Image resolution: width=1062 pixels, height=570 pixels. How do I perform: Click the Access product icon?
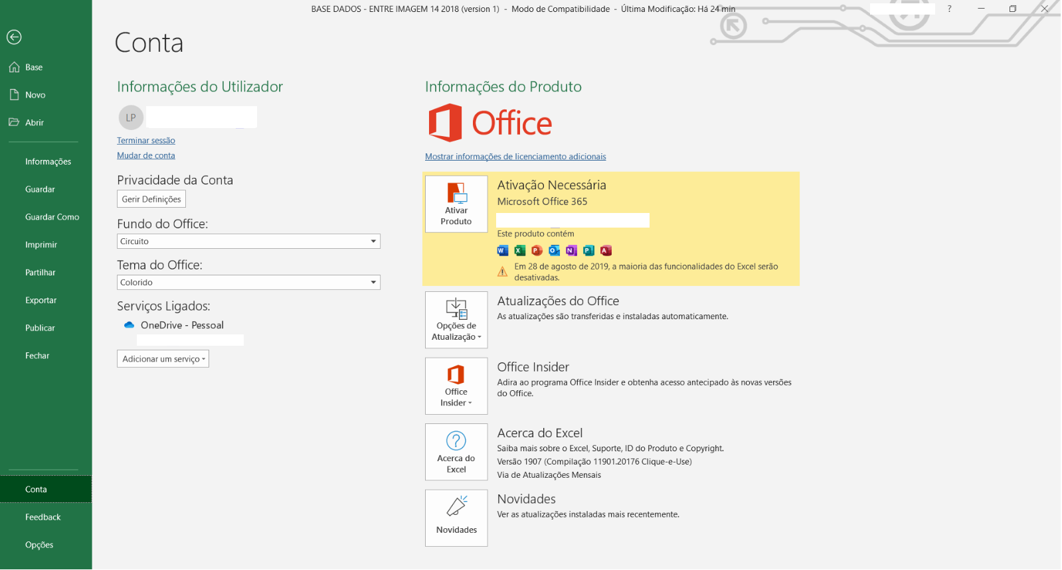point(606,250)
